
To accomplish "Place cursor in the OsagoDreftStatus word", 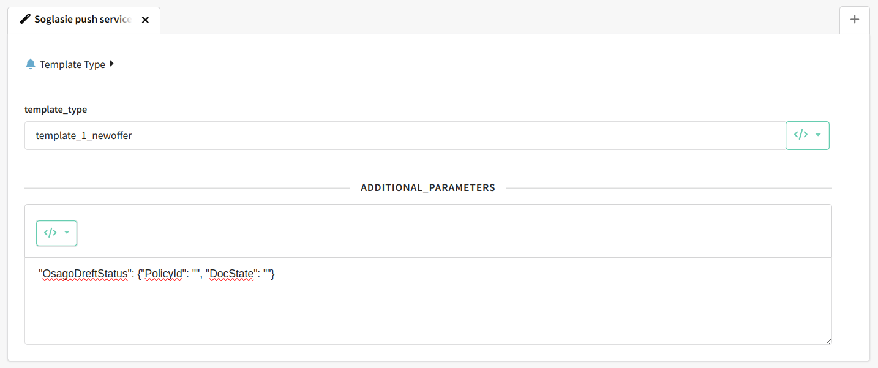I will (85, 274).
